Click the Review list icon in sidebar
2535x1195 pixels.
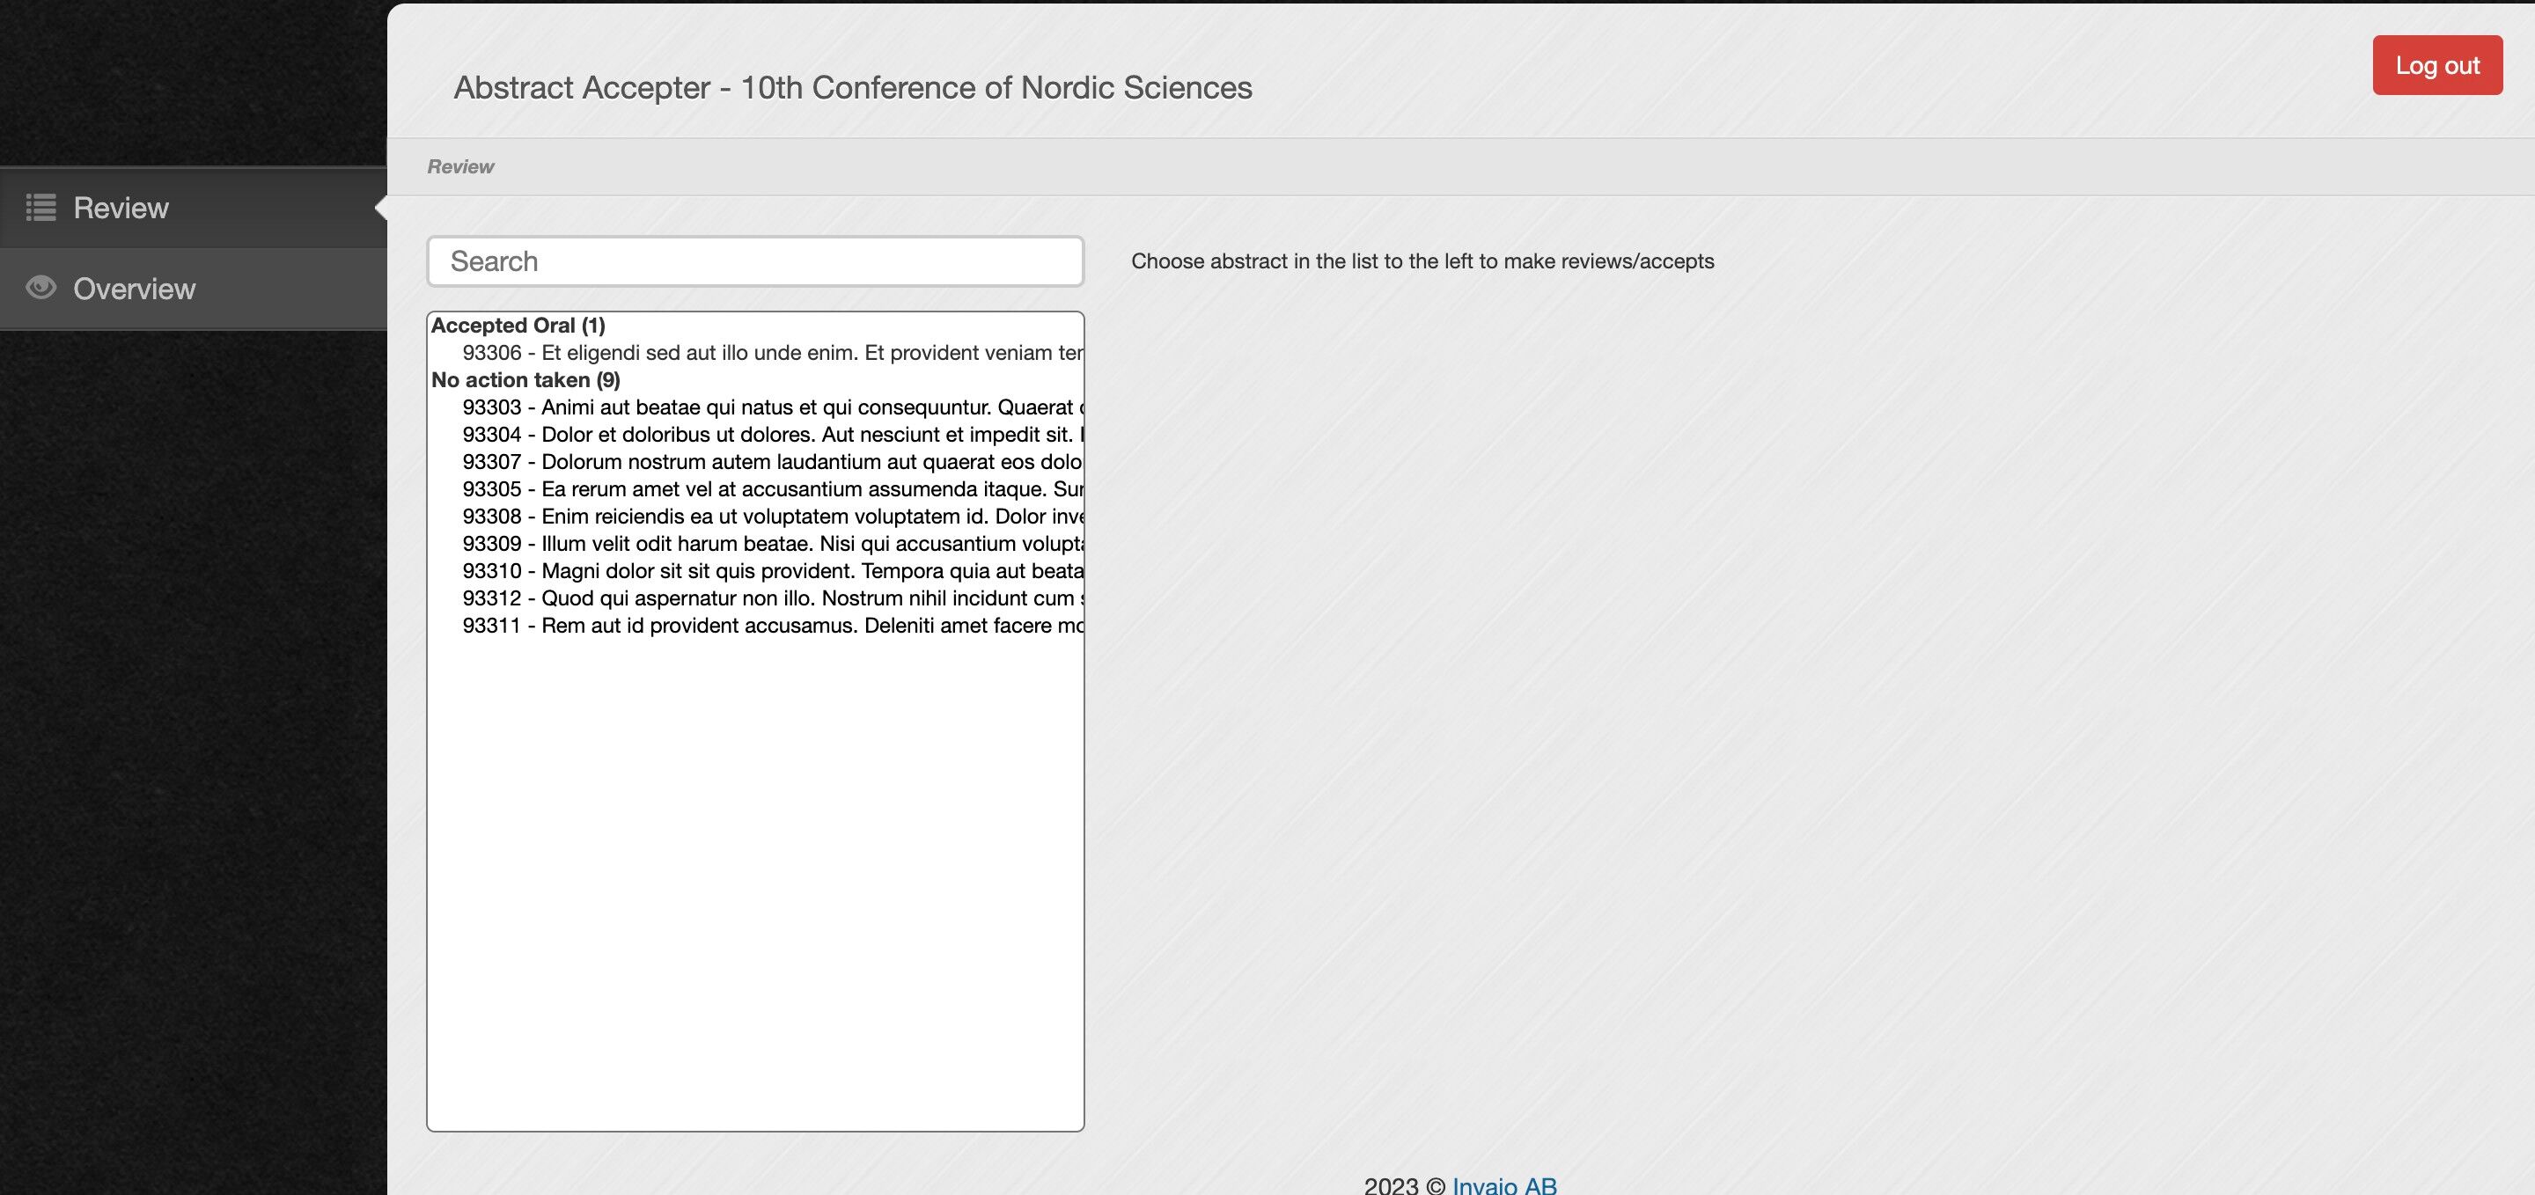pos(40,208)
